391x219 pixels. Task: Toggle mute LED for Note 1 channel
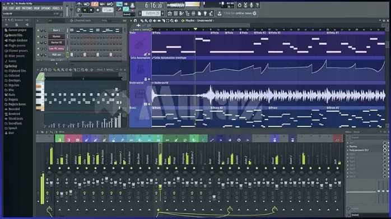tap(38, 30)
